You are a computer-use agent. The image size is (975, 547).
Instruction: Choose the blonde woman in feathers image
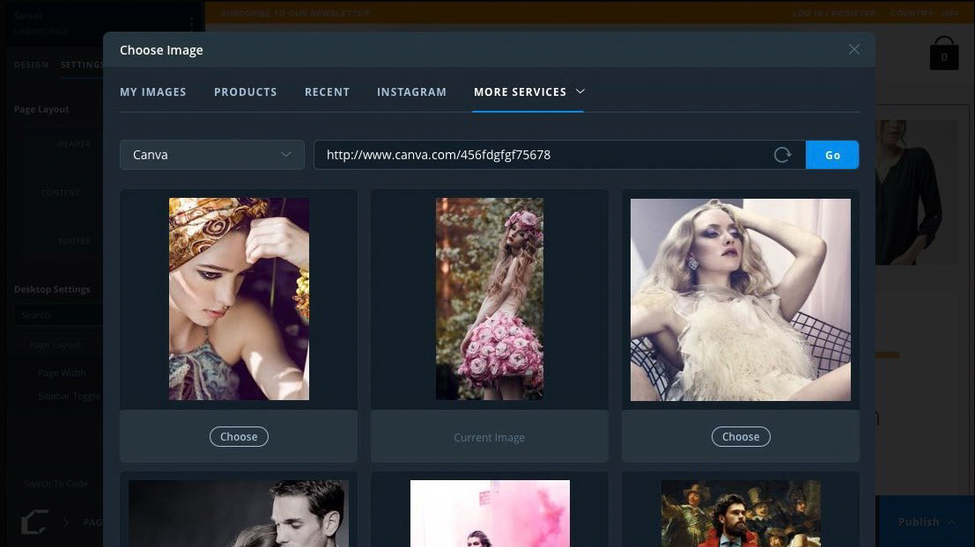click(x=740, y=436)
